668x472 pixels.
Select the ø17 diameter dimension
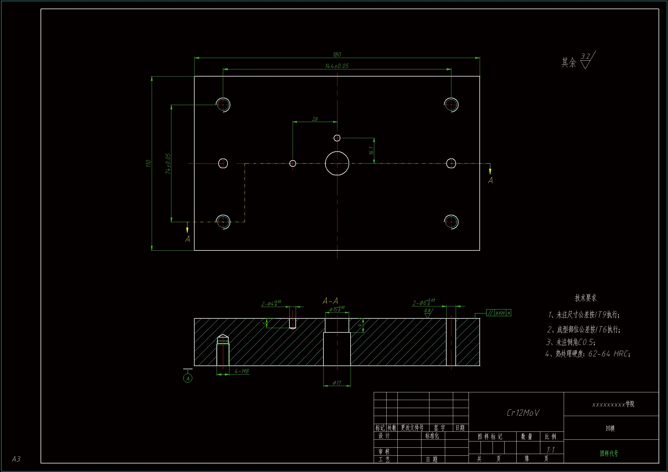point(337,383)
